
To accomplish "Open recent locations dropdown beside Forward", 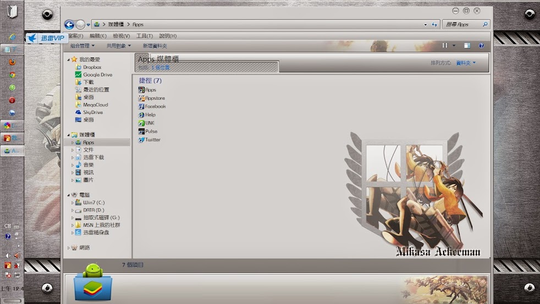I will (89, 25).
